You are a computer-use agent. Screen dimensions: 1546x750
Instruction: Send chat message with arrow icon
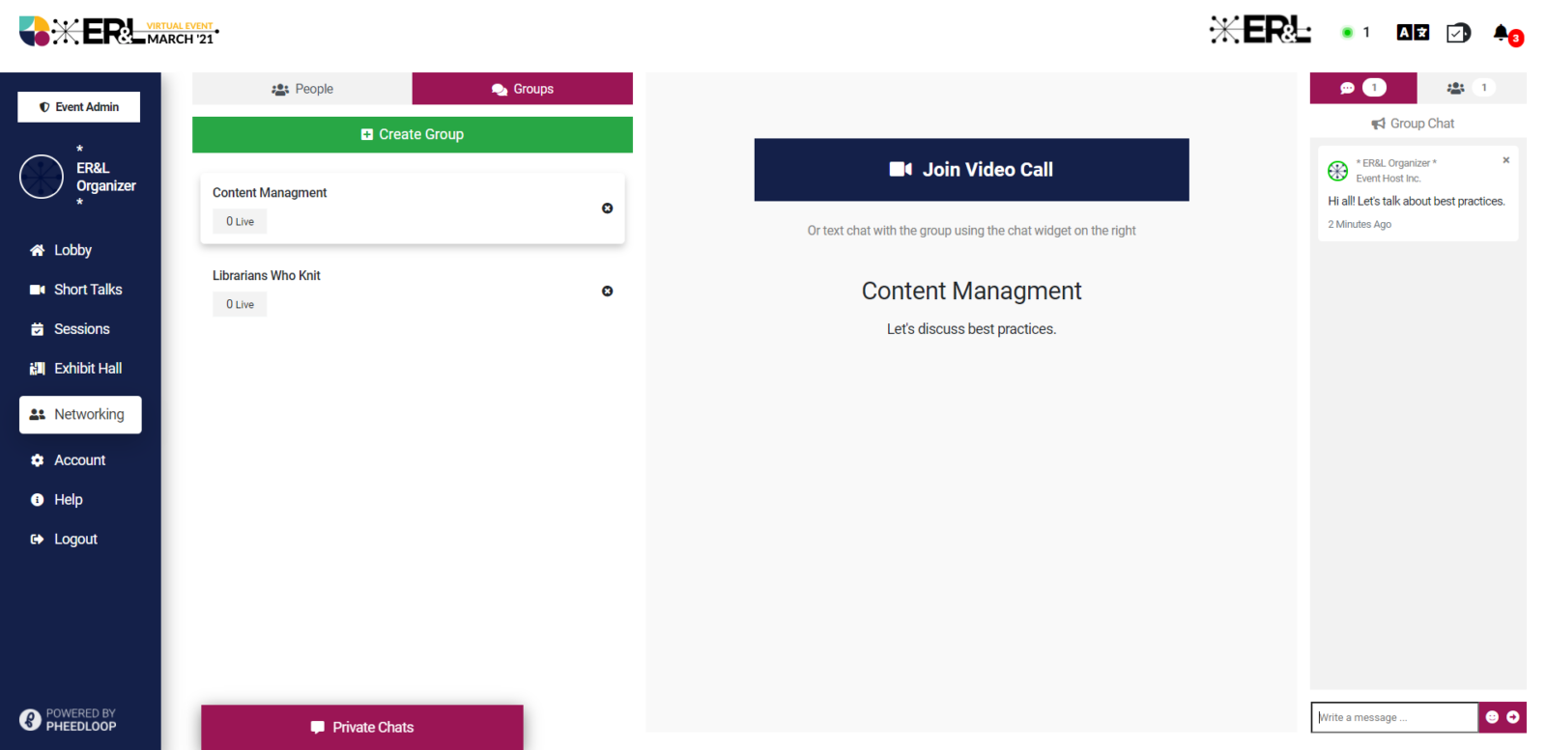coord(1513,717)
